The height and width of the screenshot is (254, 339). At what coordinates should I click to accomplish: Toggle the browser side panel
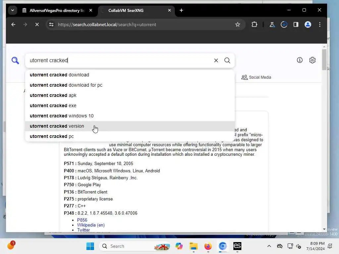296,24
